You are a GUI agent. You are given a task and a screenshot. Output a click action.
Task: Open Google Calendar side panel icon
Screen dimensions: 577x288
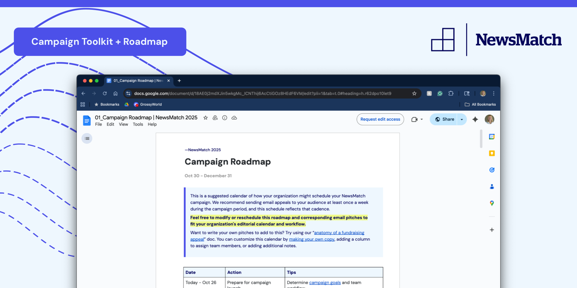pyautogui.click(x=492, y=137)
